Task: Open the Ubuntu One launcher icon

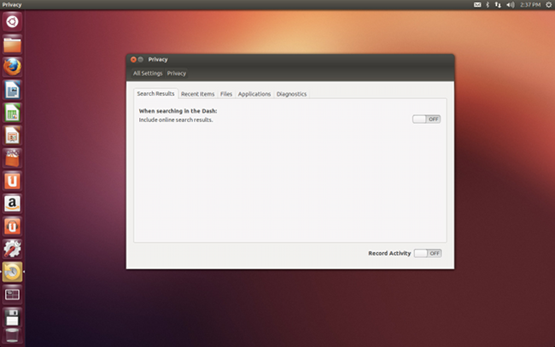Action: coord(13,181)
